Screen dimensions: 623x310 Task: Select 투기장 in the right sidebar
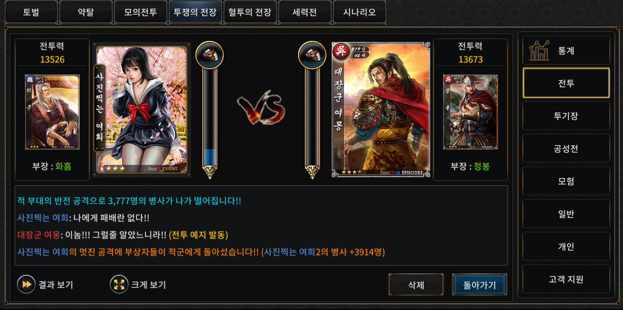pos(566,116)
